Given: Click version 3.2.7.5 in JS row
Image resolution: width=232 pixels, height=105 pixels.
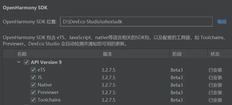Looking at the screenshot, I should pyautogui.click(x=108, y=77).
